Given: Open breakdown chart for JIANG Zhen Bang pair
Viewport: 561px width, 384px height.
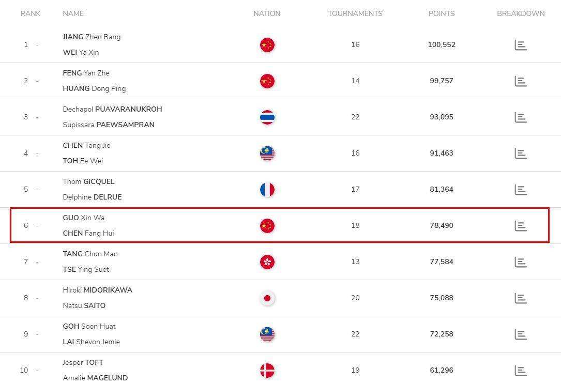Looking at the screenshot, I should click(x=521, y=45).
